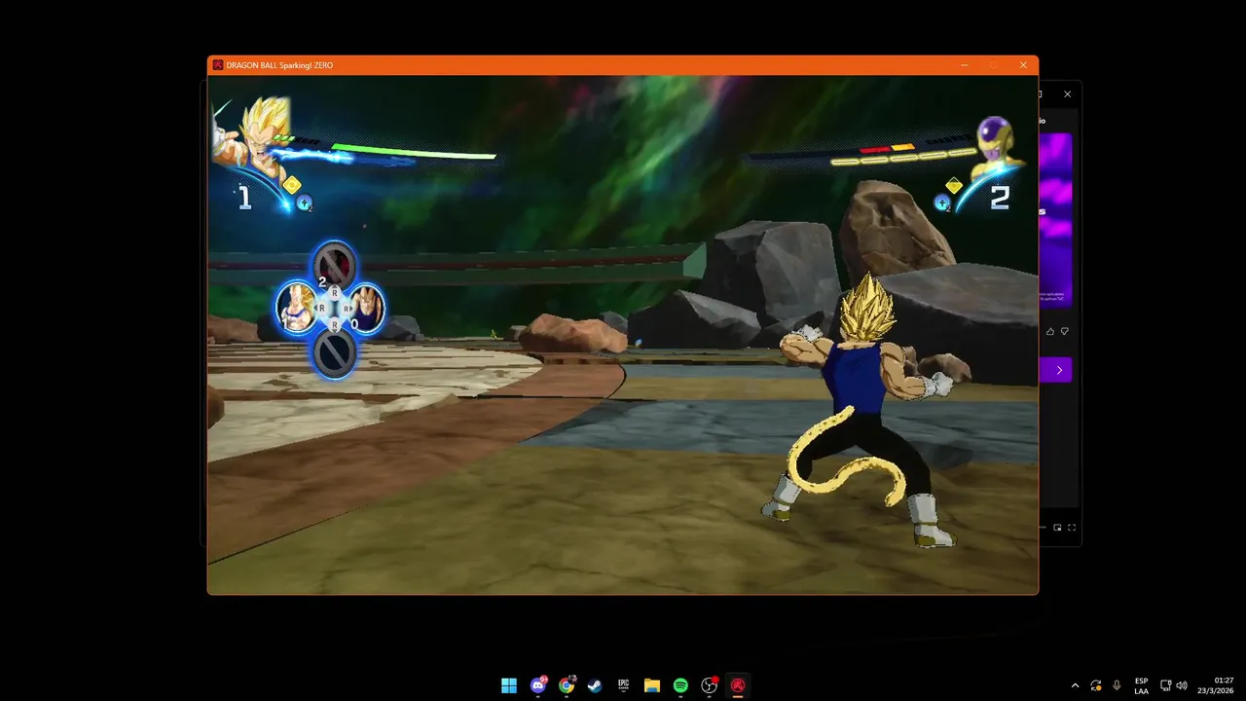
Task: Click picture-in-picture icon in background window
Action: (x=1058, y=528)
